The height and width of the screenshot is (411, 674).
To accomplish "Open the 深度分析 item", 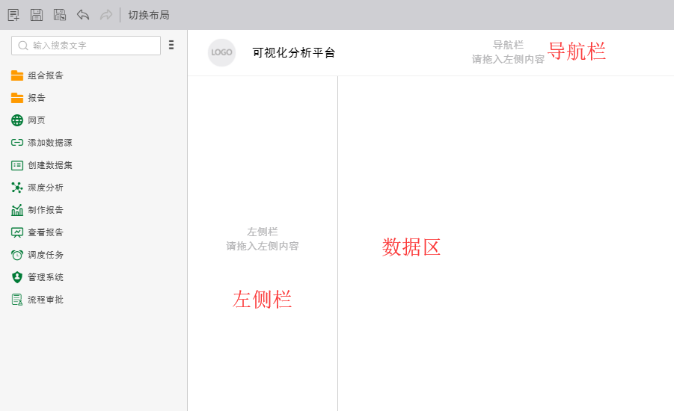I will point(45,188).
